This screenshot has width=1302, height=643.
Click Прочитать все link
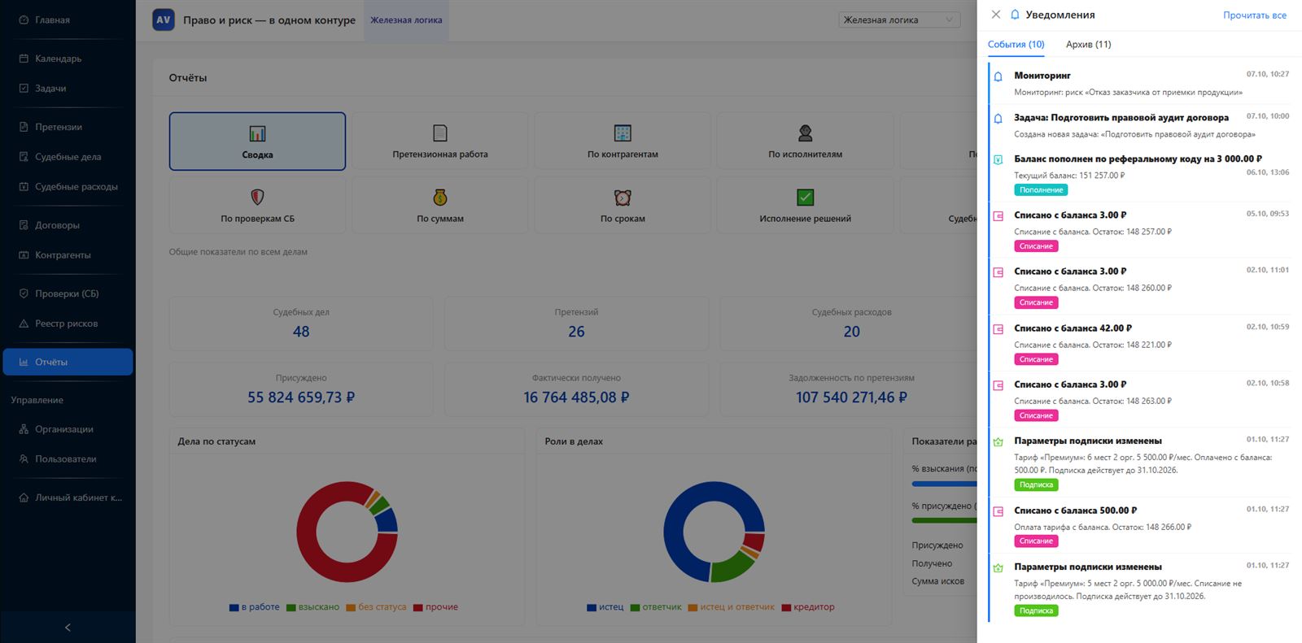pos(1255,15)
